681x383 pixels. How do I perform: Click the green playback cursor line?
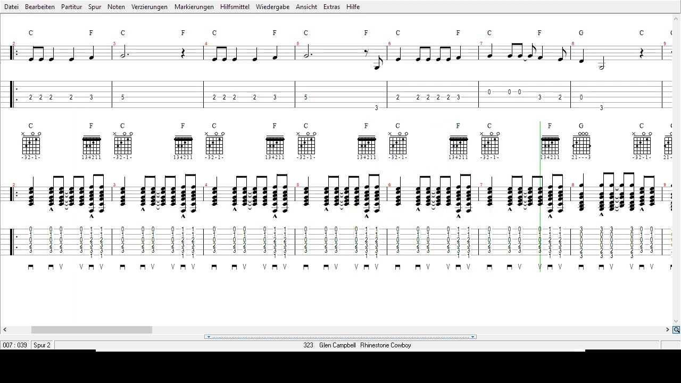540,197
